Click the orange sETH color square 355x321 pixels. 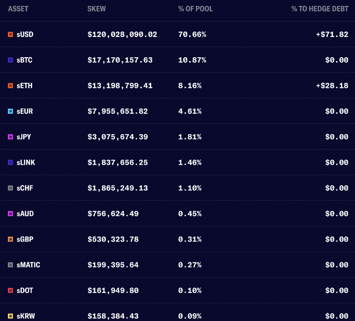click(x=10, y=86)
